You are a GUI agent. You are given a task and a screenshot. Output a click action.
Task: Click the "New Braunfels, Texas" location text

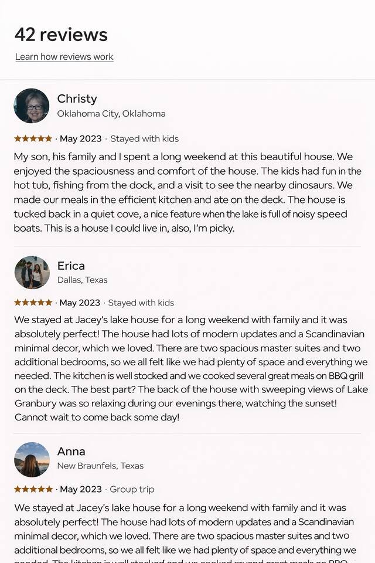pyautogui.click(x=100, y=466)
